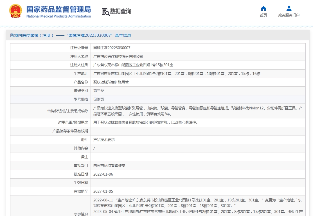Select the 附件 row label
The width and height of the screenshot is (313, 216).
tap(84, 140)
